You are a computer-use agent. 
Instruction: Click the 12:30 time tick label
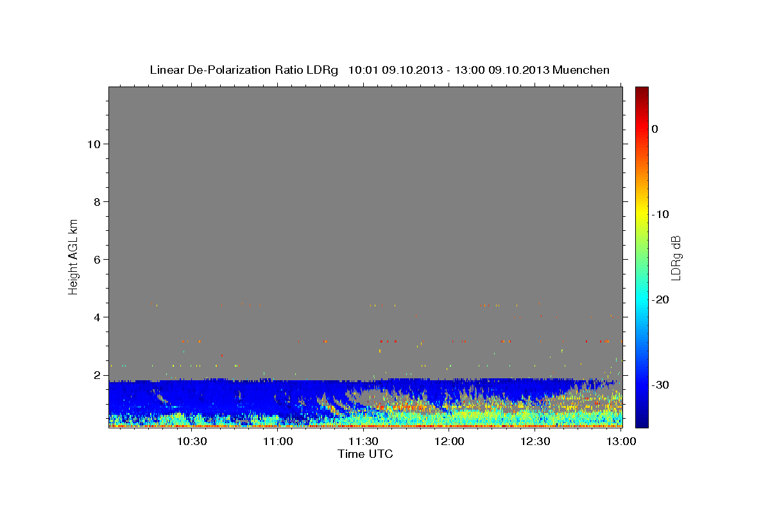(535, 441)
